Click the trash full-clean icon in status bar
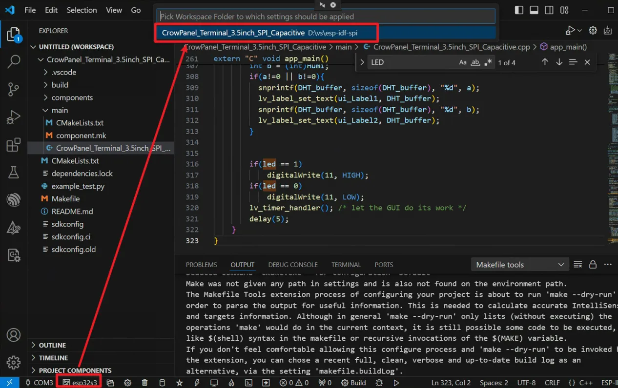The height and width of the screenshot is (388, 618). coord(145,383)
